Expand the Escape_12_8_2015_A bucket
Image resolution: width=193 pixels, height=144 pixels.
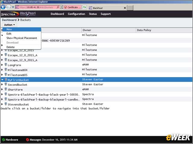pos(2,55)
